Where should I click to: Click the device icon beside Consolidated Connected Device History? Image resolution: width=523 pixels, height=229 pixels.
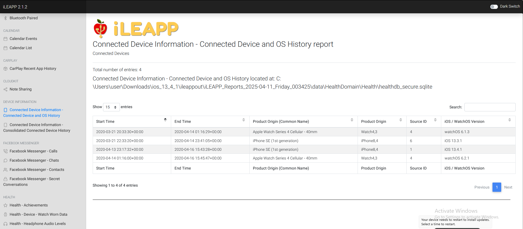click(5, 125)
